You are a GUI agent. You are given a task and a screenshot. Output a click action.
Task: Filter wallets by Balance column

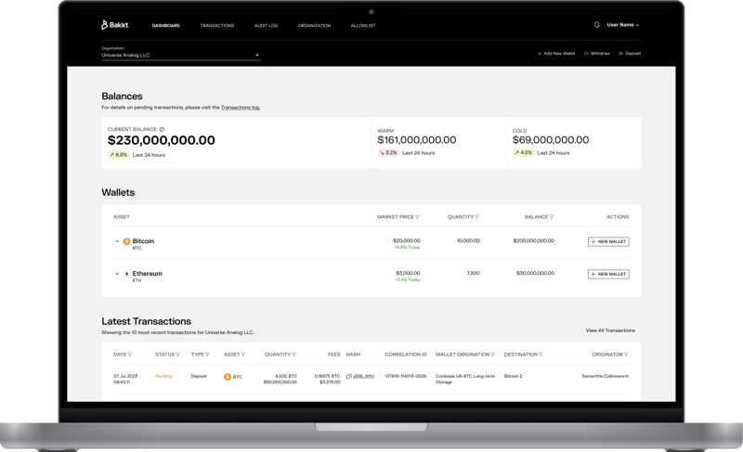(x=552, y=217)
